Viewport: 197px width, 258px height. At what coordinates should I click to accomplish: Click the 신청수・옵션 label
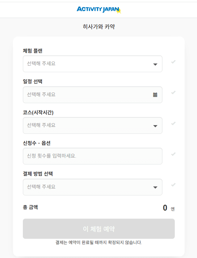[36, 143]
